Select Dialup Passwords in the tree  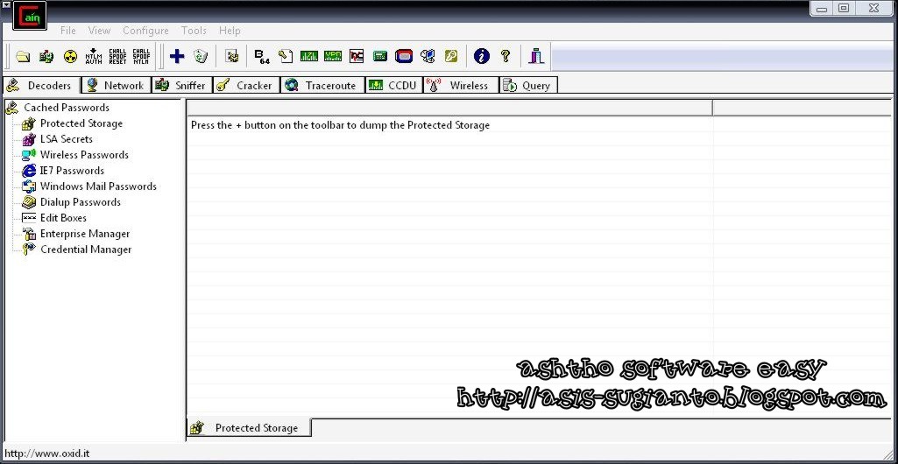click(81, 202)
